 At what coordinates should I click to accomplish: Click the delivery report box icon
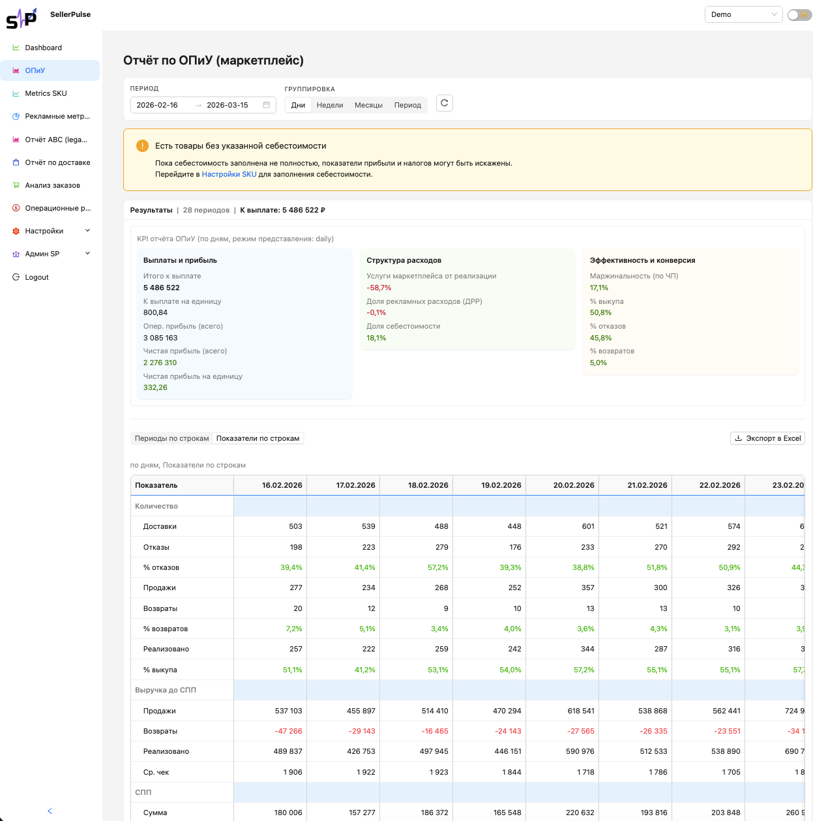coord(16,162)
